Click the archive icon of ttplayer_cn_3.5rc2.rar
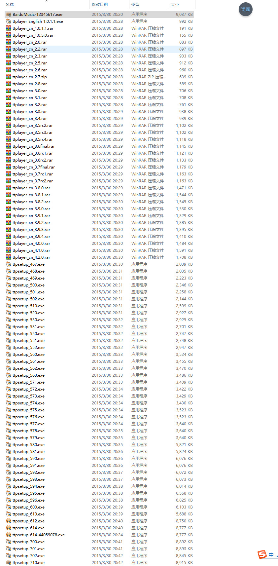278x566 pixels. (x=9, y=126)
